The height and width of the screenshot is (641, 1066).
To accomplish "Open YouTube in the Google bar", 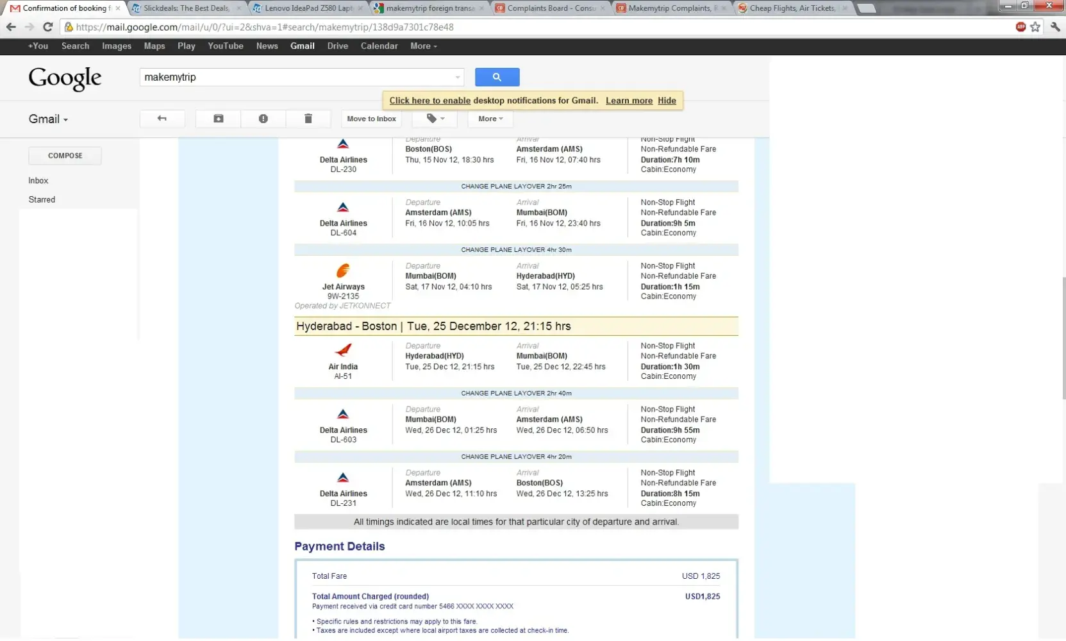I will (226, 46).
